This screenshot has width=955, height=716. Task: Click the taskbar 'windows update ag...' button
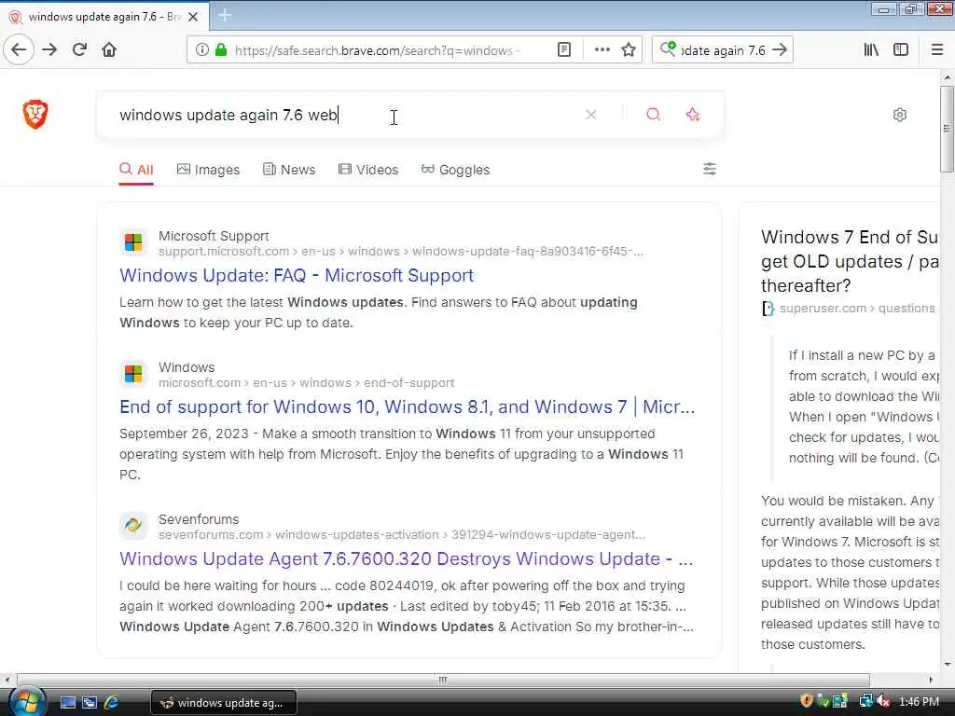[224, 703]
